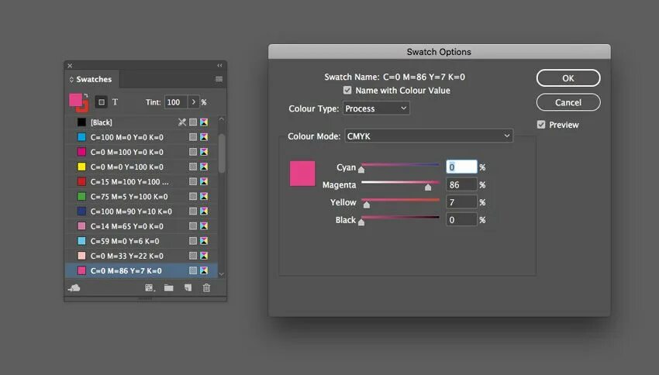Click the Magenta slider handle
The height and width of the screenshot is (375, 659).
click(428, 187)
